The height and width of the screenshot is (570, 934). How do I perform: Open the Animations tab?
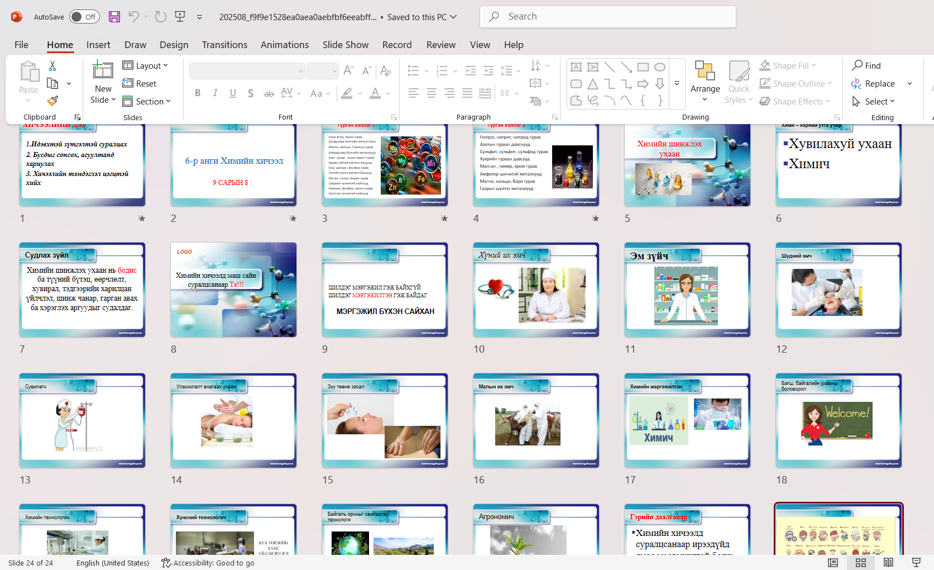point(285,45)
